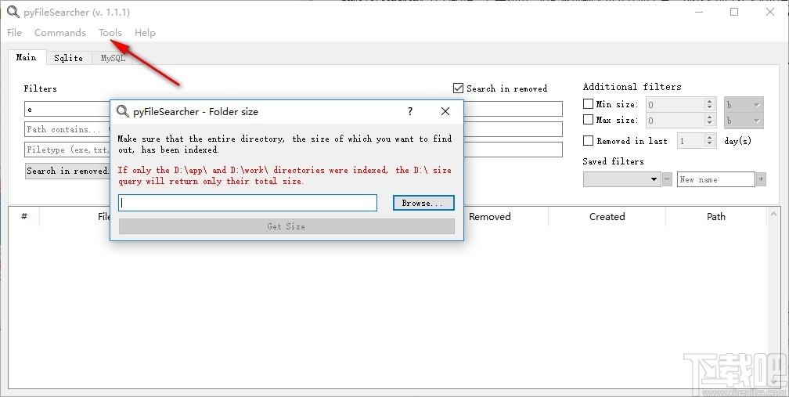This screenshot has height=397, width=789.
Task: Click the Path contains filter field
Action: pyautogui.click(x=67, y=129)
